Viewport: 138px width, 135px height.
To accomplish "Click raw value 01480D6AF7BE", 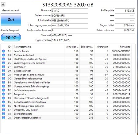I will (121, 67).
